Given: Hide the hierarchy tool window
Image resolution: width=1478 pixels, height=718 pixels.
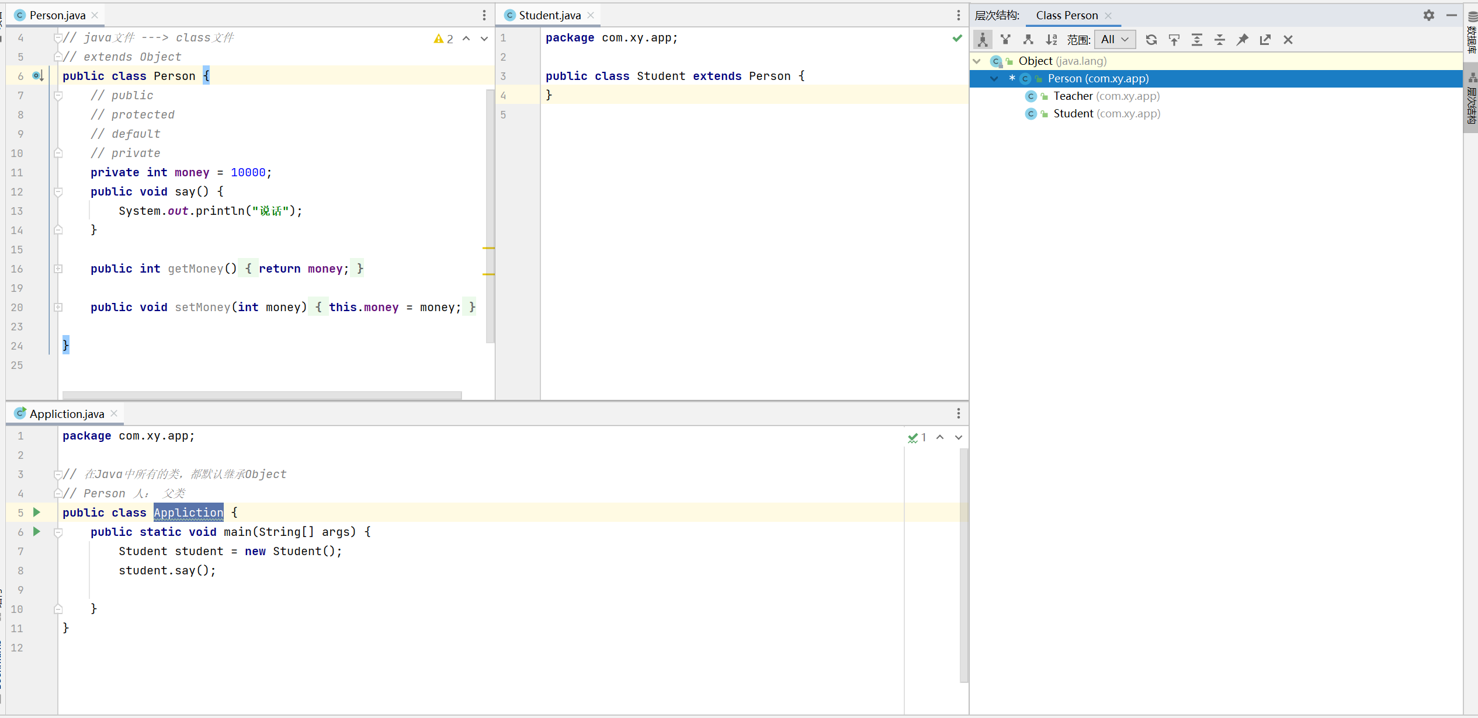Looking at the screenshot, I should pos(1452,15).
